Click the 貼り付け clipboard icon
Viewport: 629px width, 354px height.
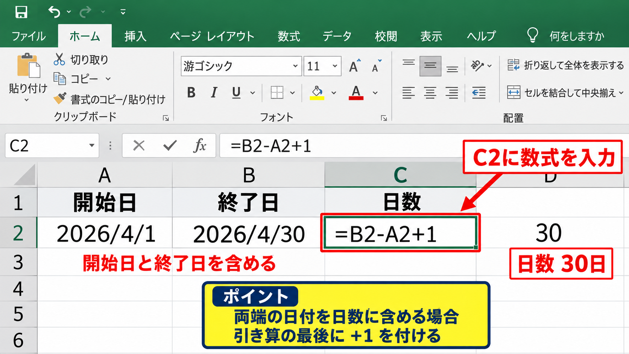(28, 65)
